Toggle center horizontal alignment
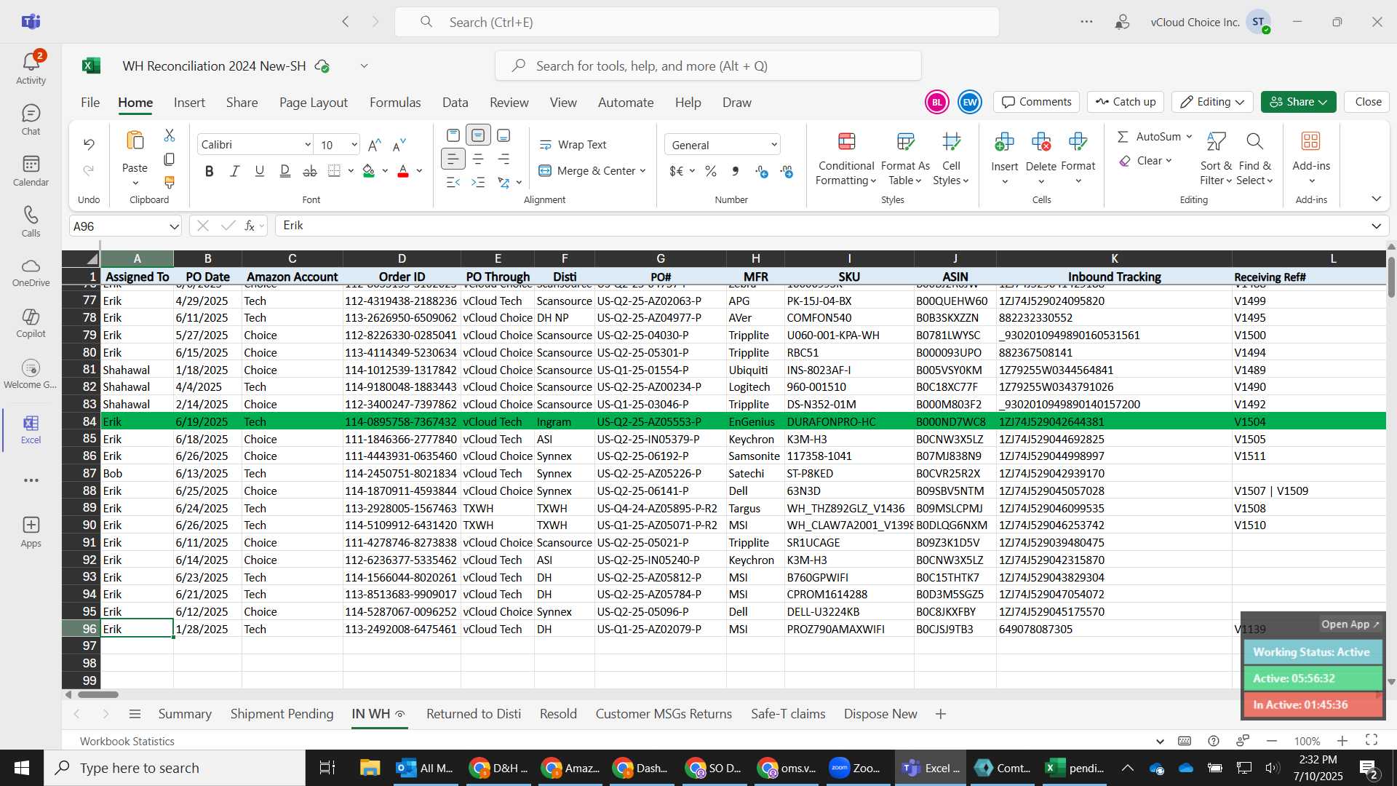 478,159
